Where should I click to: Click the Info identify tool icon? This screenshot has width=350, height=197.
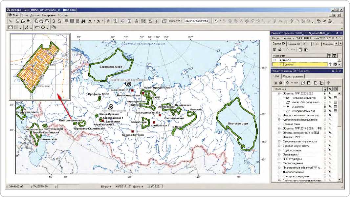(129, 21)
